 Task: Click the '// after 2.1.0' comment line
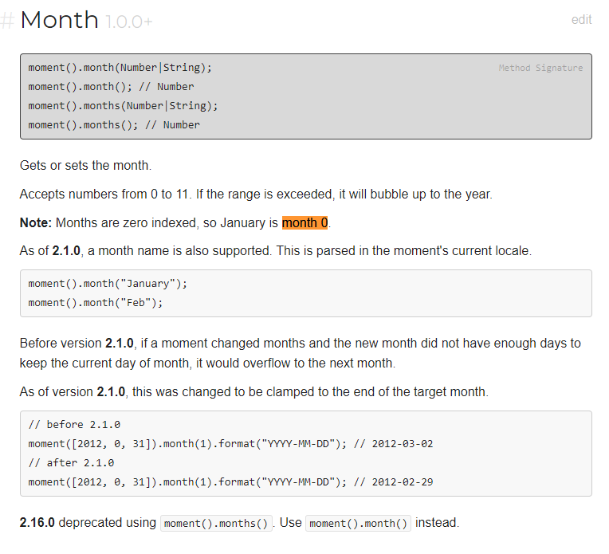(x=71, y=463)
